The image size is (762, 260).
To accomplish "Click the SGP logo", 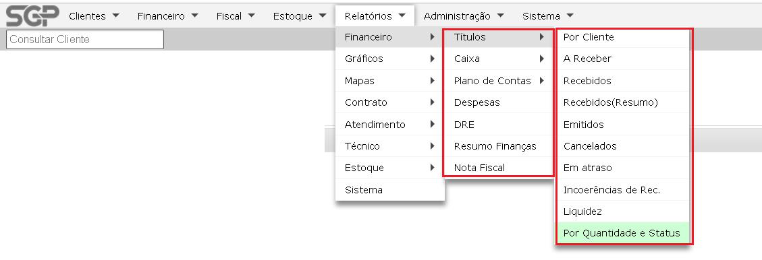I will point(32,16).
